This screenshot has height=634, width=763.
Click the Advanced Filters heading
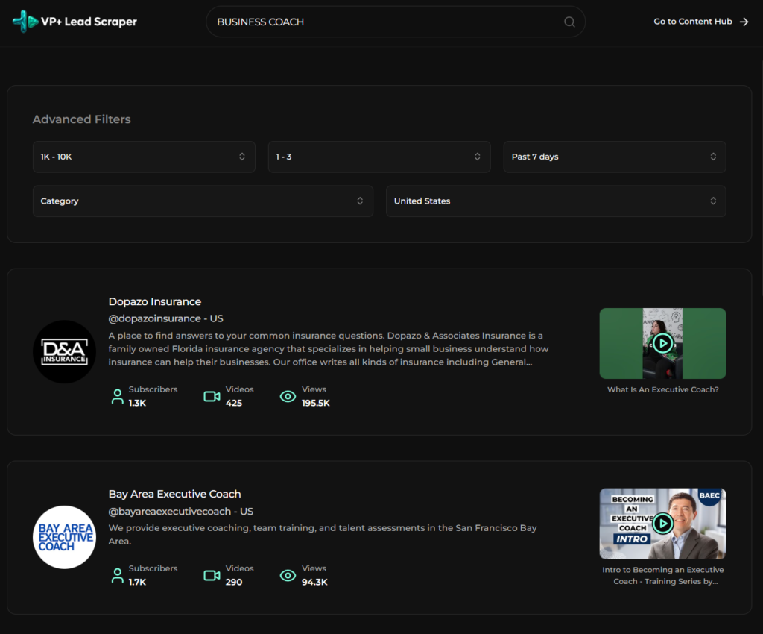pyautogui.click(x=82, y=119)
